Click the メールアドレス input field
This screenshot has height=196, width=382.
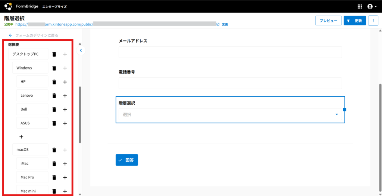[x=230, y=52]
